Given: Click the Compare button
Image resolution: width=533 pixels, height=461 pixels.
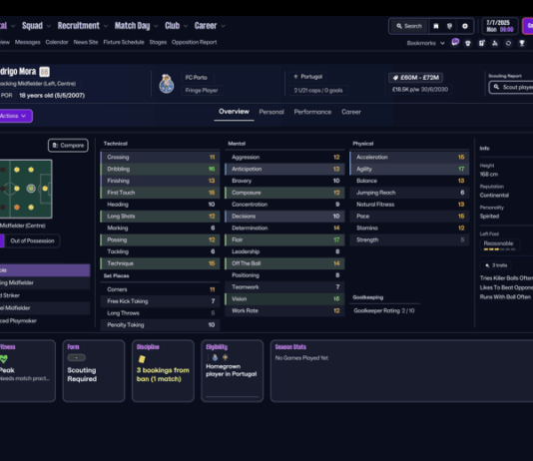Looking at the screenshot, I should click(68, 146).
